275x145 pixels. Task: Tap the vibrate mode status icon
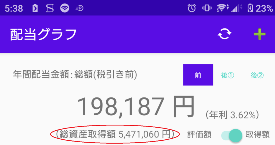click(207, 8)
